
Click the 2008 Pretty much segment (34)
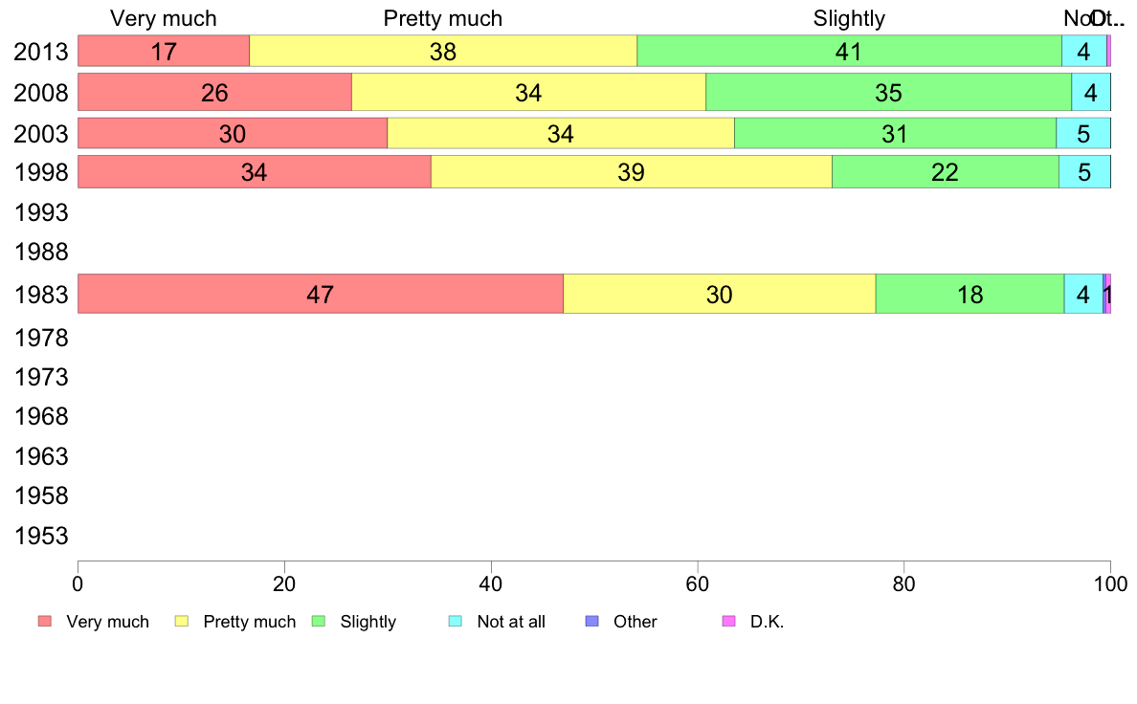tap(528, 93)
